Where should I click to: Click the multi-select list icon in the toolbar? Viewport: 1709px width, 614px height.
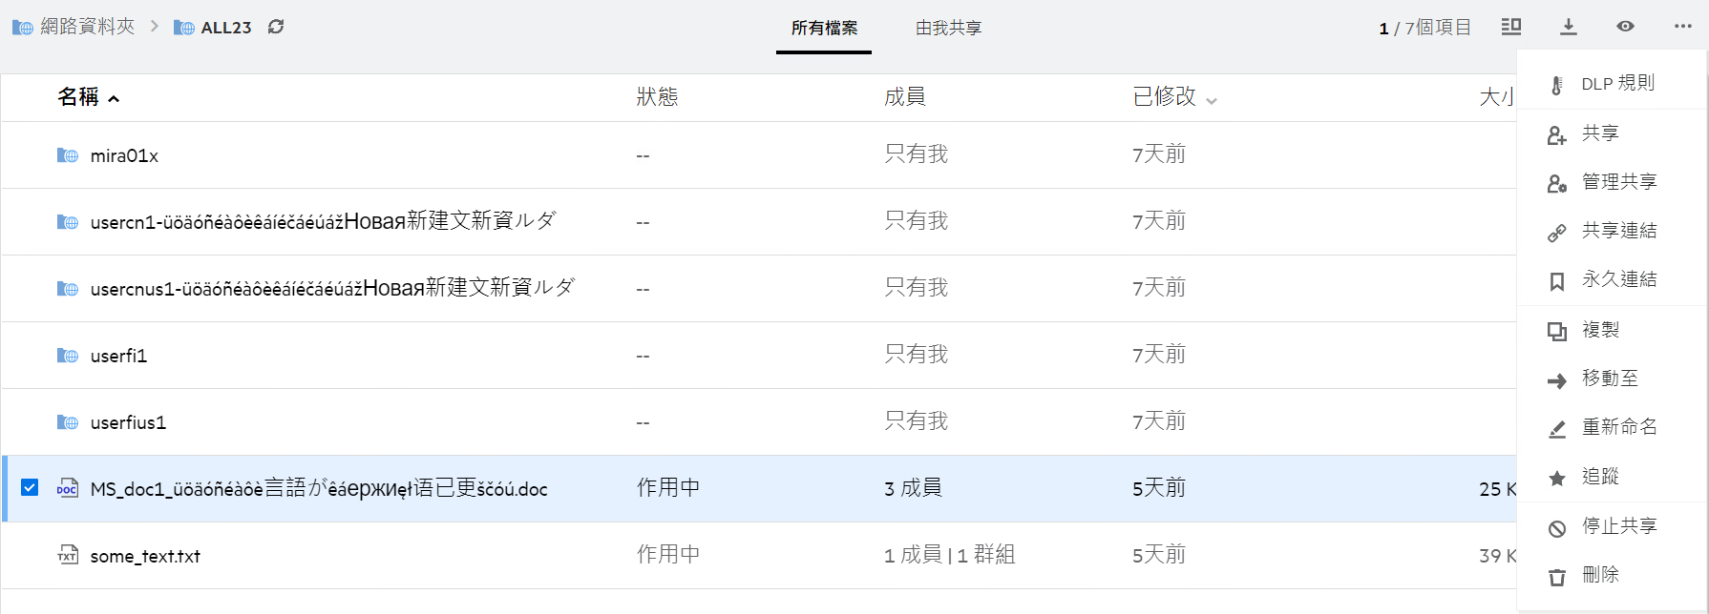[x=1511, y=27]
